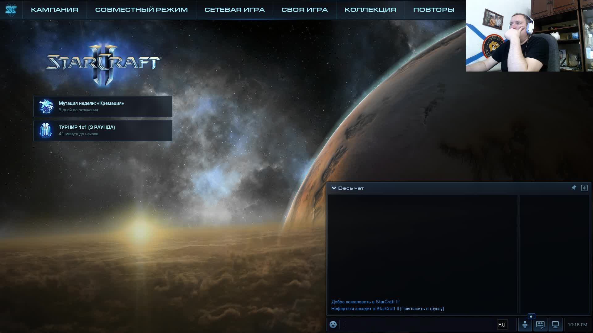This screenshot has width=593, height=333.
Task: Click the large StarCraft II title logo
Action: coord(103,63)
